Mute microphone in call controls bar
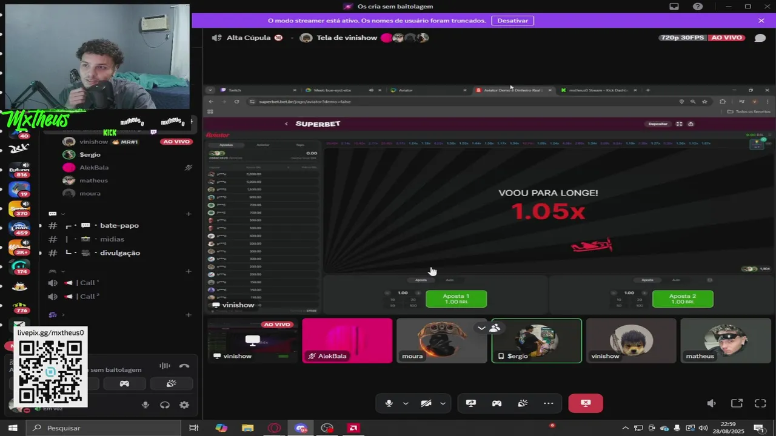Screen dimensions: 776x436 click(389, 403)
